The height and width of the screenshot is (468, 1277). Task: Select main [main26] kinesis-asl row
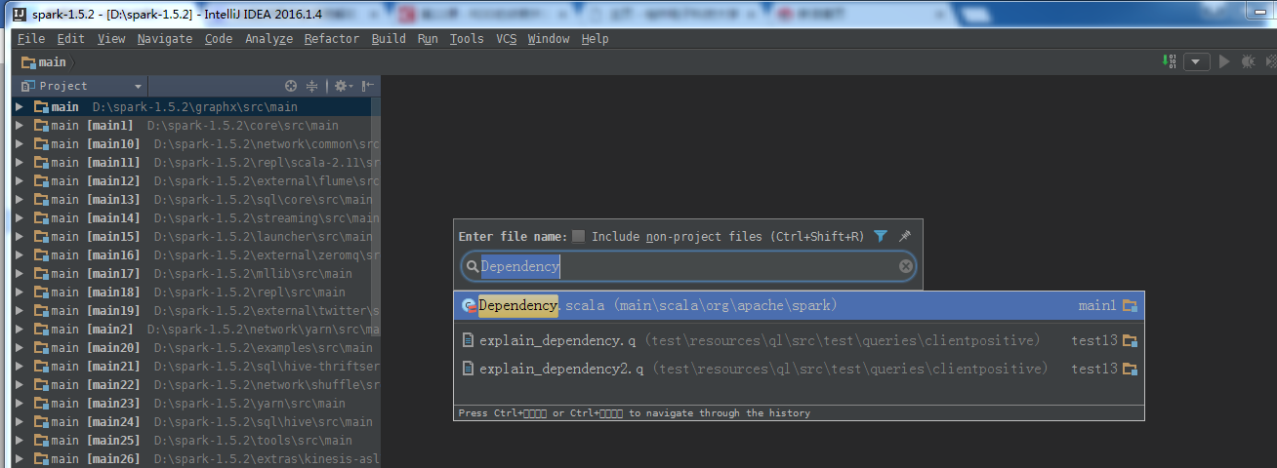[x=195, y=458]
